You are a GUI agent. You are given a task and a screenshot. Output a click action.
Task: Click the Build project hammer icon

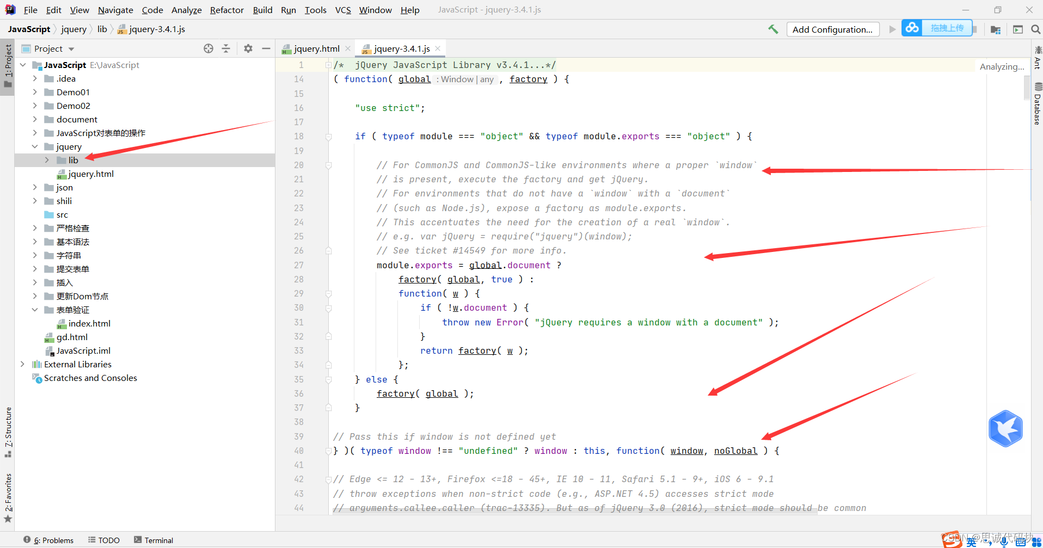click(x=773, y=29)
